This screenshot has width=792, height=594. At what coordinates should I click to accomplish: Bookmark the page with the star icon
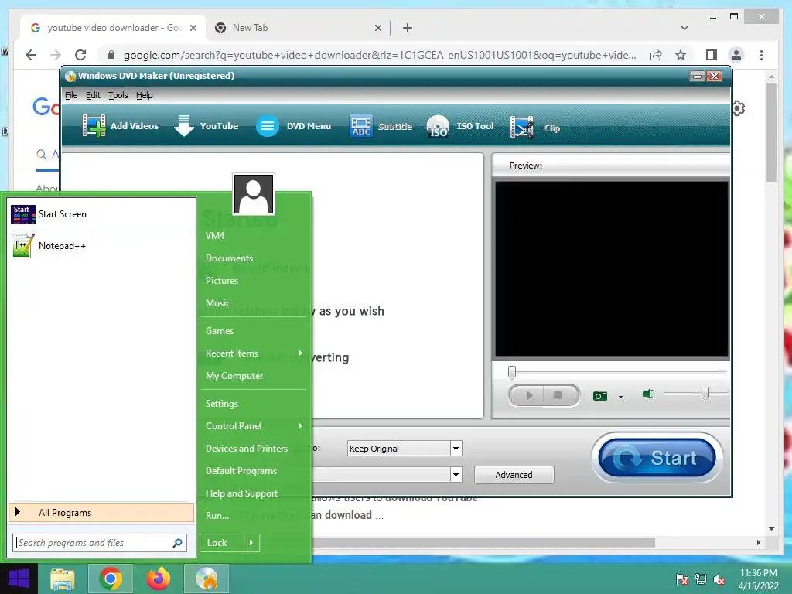(x=681, y=55)
